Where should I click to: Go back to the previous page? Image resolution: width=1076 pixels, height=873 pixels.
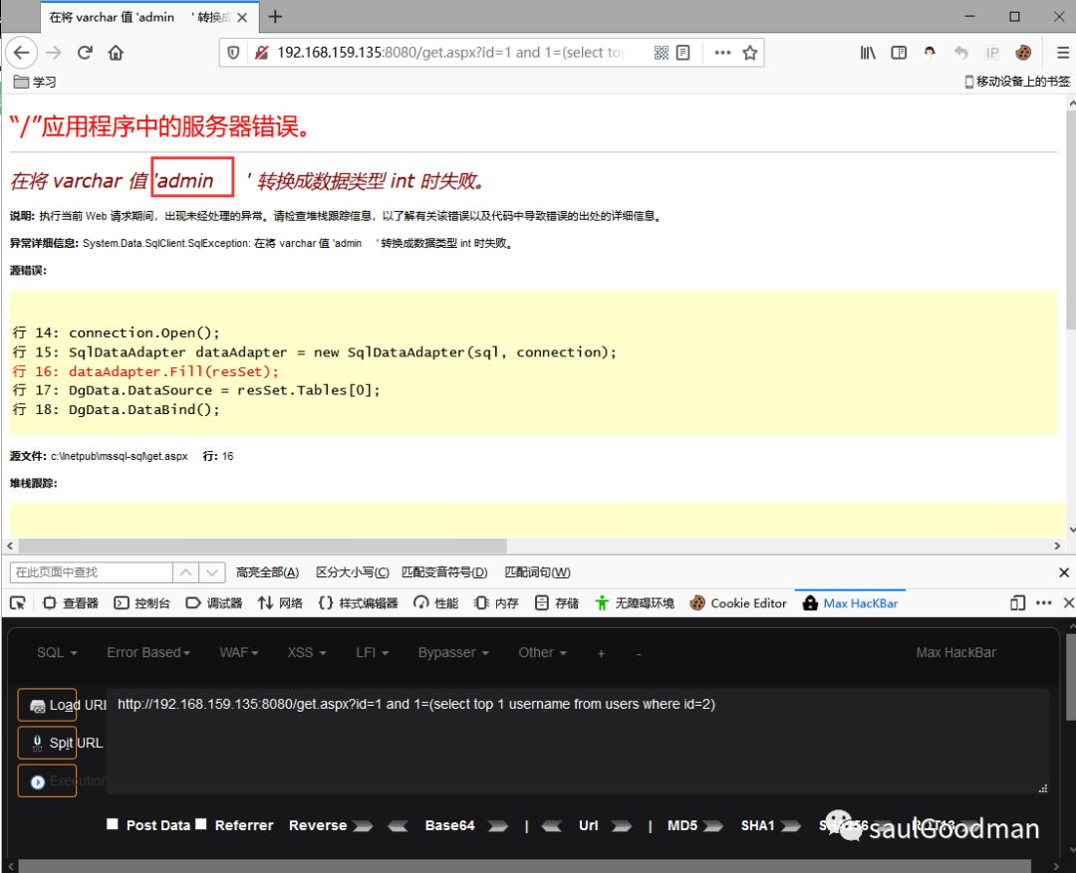pos(21,53)
